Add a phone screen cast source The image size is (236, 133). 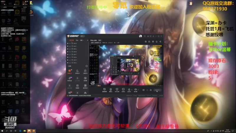tap(117, 90)
